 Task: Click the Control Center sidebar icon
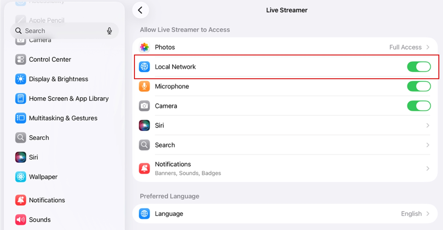(21, 59)
